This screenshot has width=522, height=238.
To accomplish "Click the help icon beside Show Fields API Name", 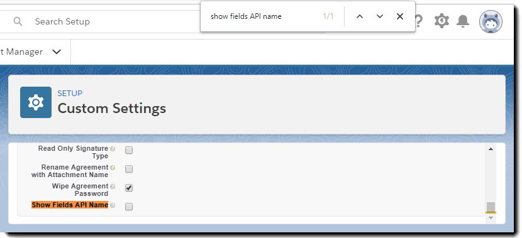I will [x=113, y=205].
